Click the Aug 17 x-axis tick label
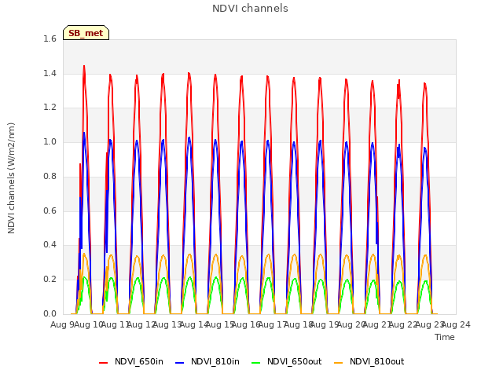Image resolution: width=503 pixels, height=377 pixels. point(273,324)
